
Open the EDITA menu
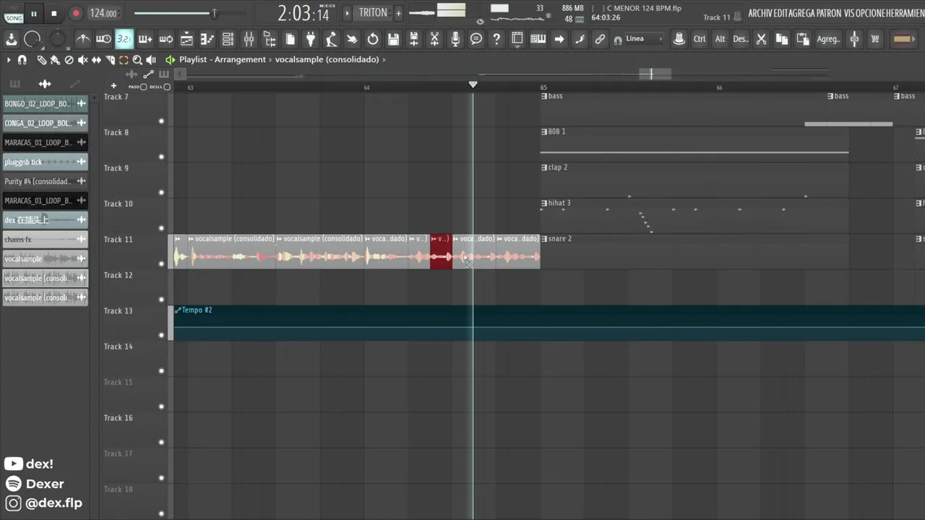783,14
